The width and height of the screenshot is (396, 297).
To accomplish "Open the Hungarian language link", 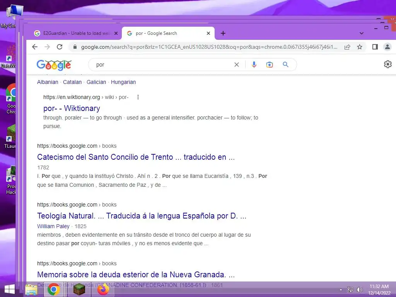I will tap(123, 82).
